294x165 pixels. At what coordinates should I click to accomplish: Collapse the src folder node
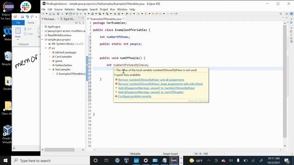pyautogui.click(x=46, y=48)
